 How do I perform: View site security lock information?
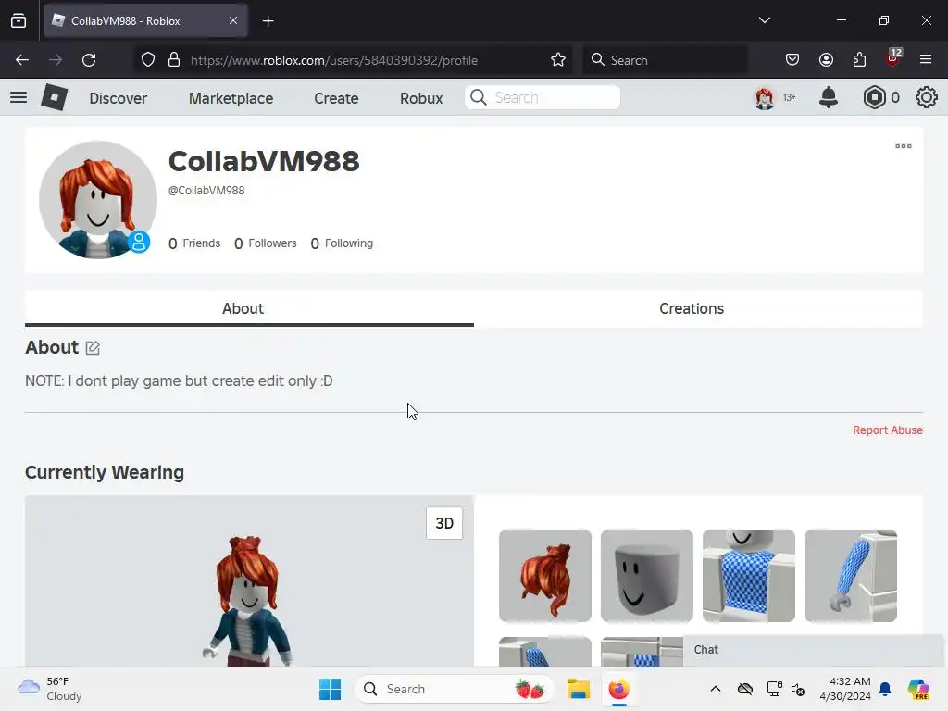[174, 60]
